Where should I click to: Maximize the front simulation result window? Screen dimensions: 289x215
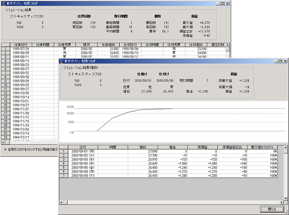(x=280, y=61)
